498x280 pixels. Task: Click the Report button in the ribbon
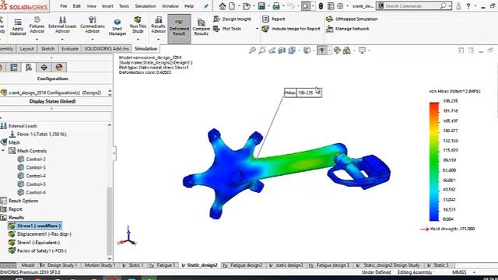click(x=273, y=19)
